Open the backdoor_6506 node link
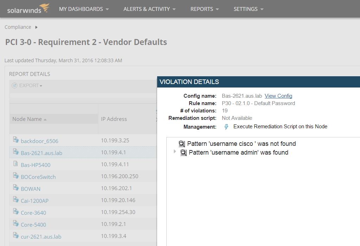The image size is (360, 246). tap(39, 141)
